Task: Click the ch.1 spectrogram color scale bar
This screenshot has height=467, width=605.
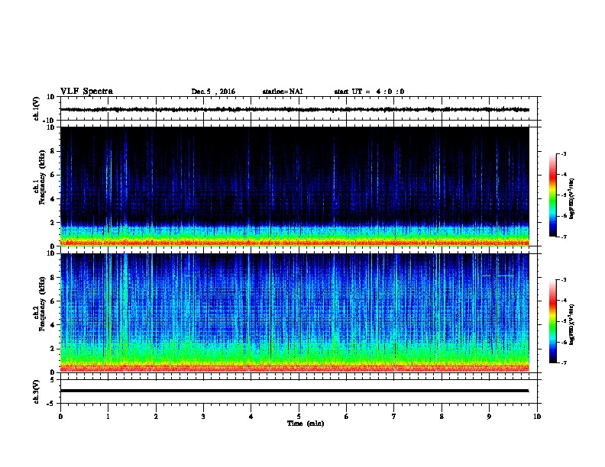Action: click(552, 195)
